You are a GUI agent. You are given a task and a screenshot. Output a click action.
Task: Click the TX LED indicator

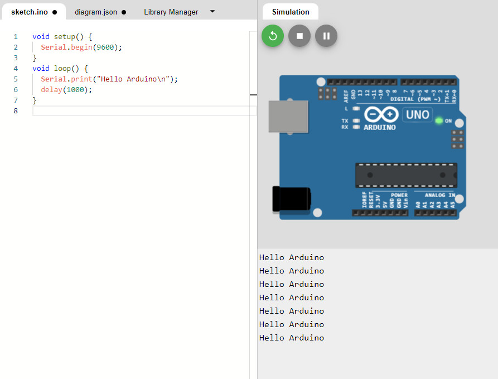tap(356, 121)
